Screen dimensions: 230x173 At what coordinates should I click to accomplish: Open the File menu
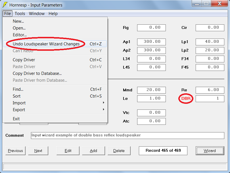[x=7, y=14]
